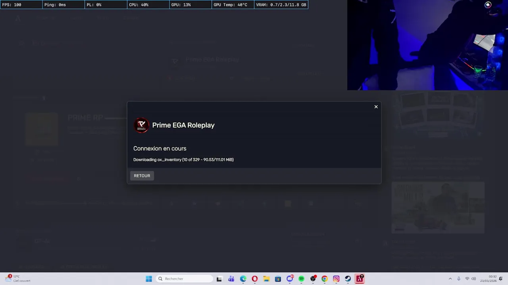The width and height of the screenshot is (508, 285).
Task: Open the notifications bell icon
Action: [x=501, y=279]
